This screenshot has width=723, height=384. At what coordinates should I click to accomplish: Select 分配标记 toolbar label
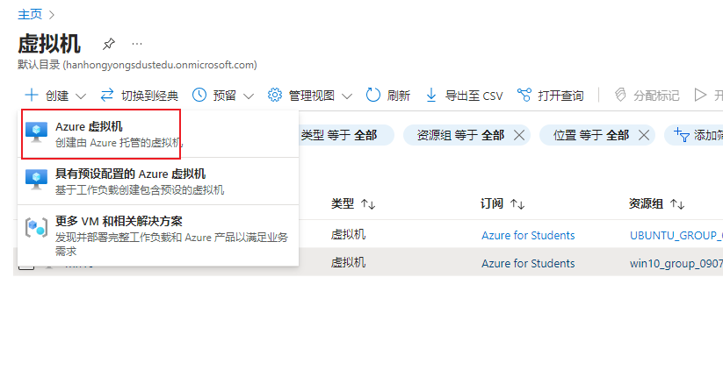click(656, 96)
